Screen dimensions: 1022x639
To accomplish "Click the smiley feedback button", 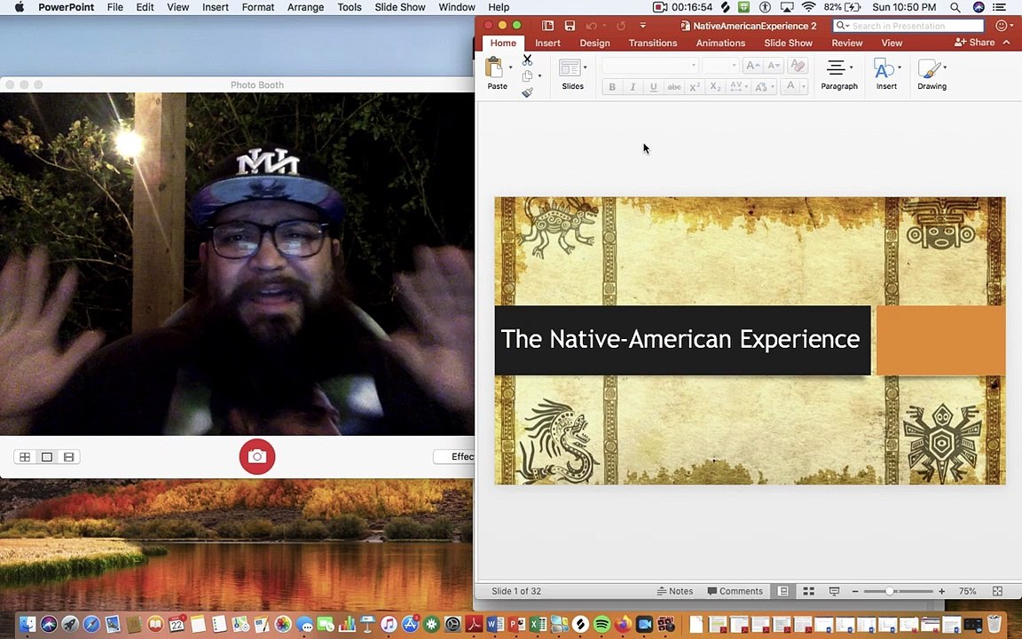I will pos(1002,26).
